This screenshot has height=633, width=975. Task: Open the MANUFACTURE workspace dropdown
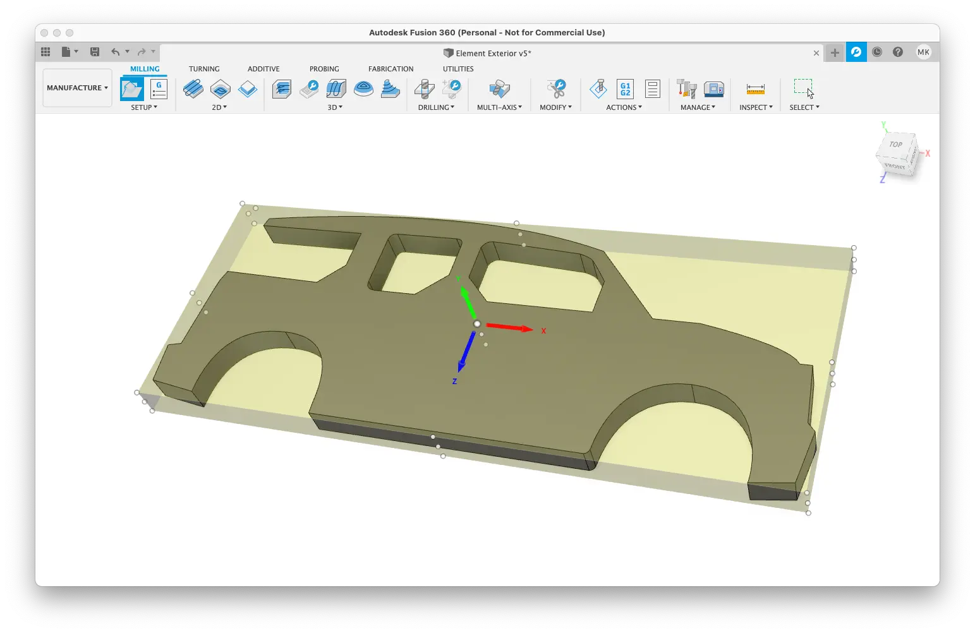click(77, 88)
